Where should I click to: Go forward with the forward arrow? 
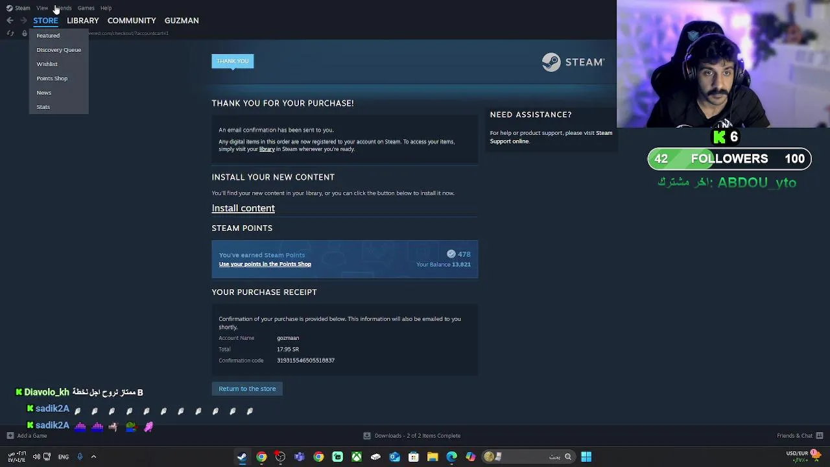tap(23, 21)
